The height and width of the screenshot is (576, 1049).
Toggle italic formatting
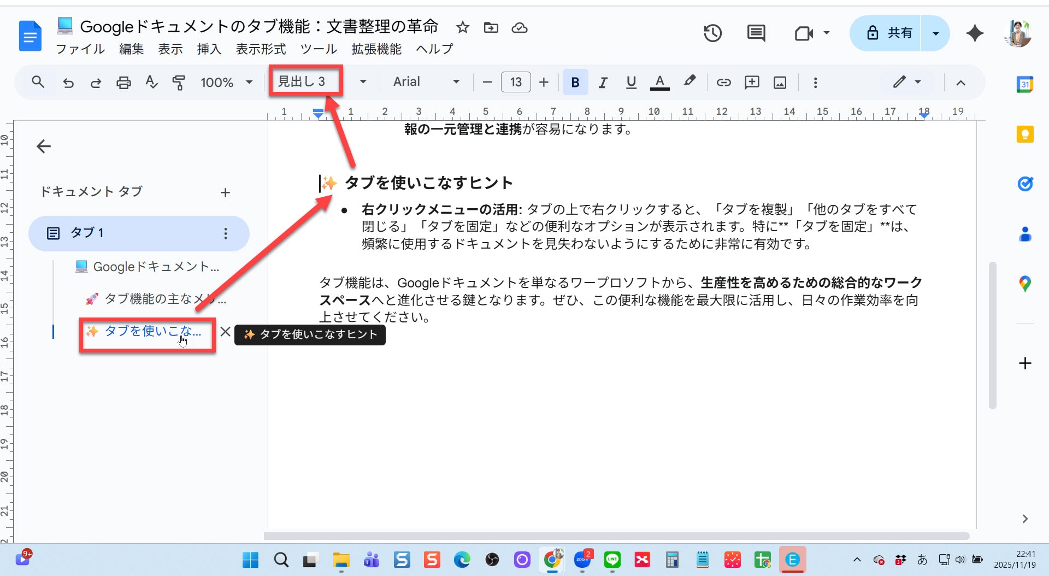[x=603, y=83]
